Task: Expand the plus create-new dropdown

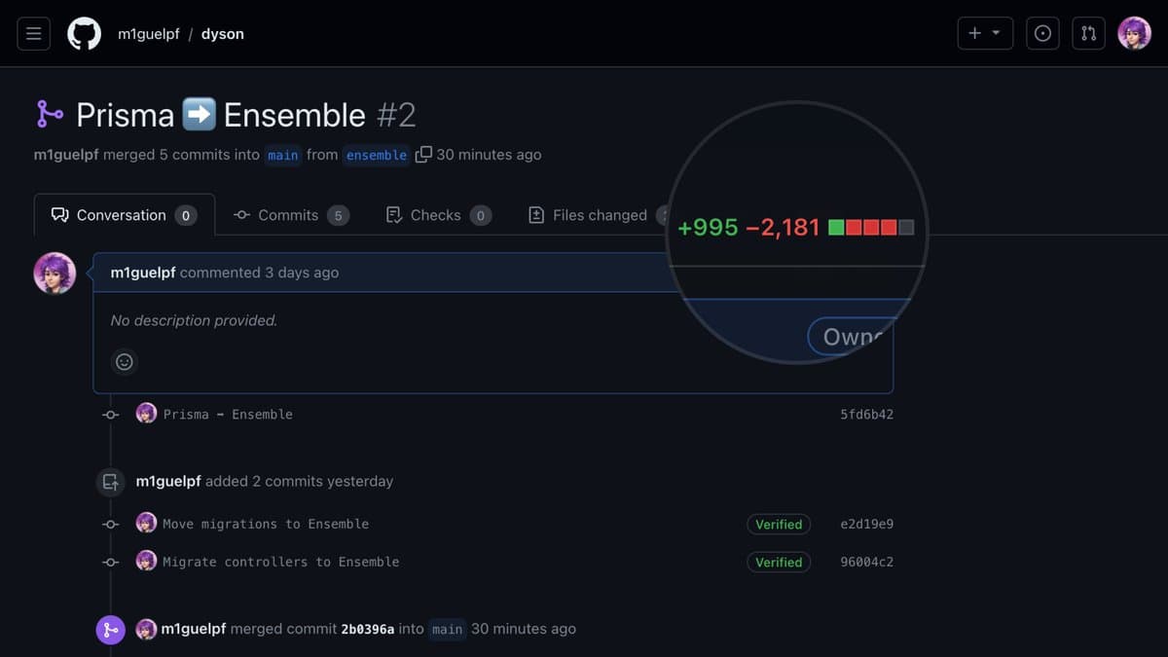Action: 984,34
